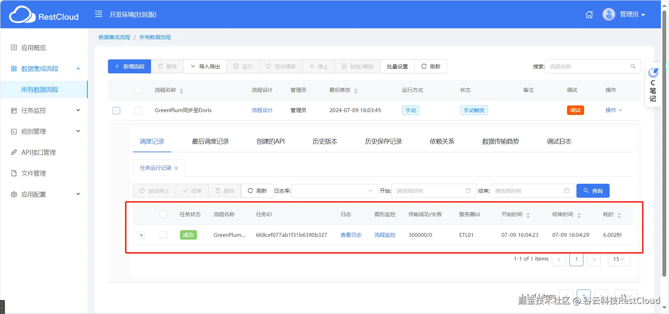This screenshot has width=669, height=314.
Task: Click the 停止 toolbar button
Action: [x=319, y=66]
